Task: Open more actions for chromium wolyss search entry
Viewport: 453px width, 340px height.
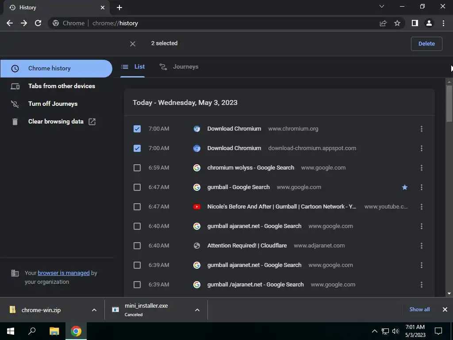Action: pyautogui.click(x=422, y=168)
